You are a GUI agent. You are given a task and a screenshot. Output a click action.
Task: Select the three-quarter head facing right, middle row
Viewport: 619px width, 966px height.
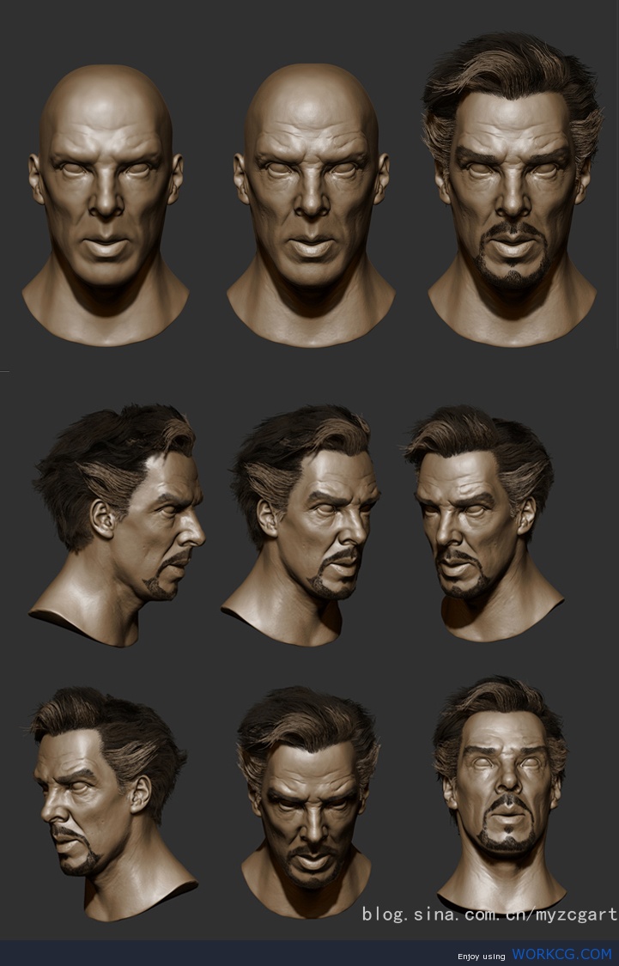300,526
